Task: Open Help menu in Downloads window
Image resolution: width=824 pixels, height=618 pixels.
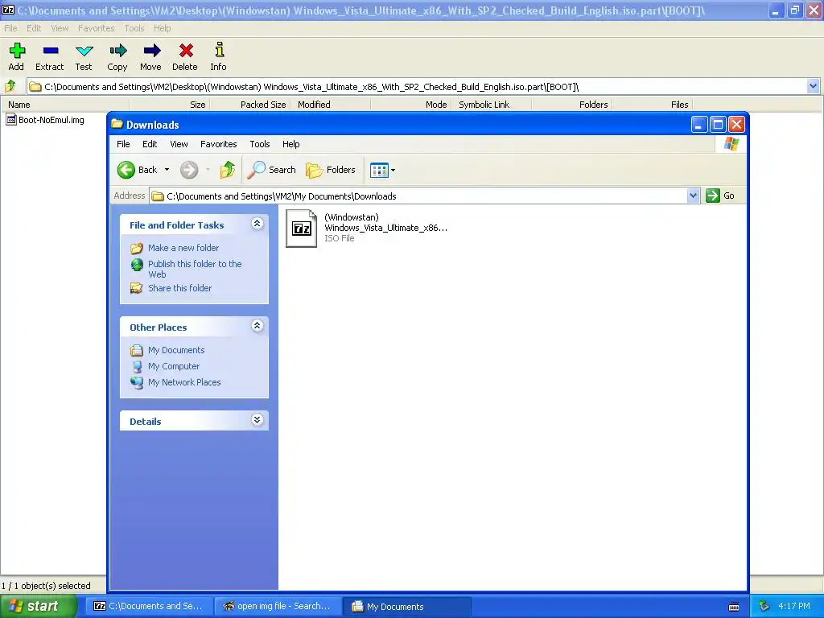Action: (290, 144)
